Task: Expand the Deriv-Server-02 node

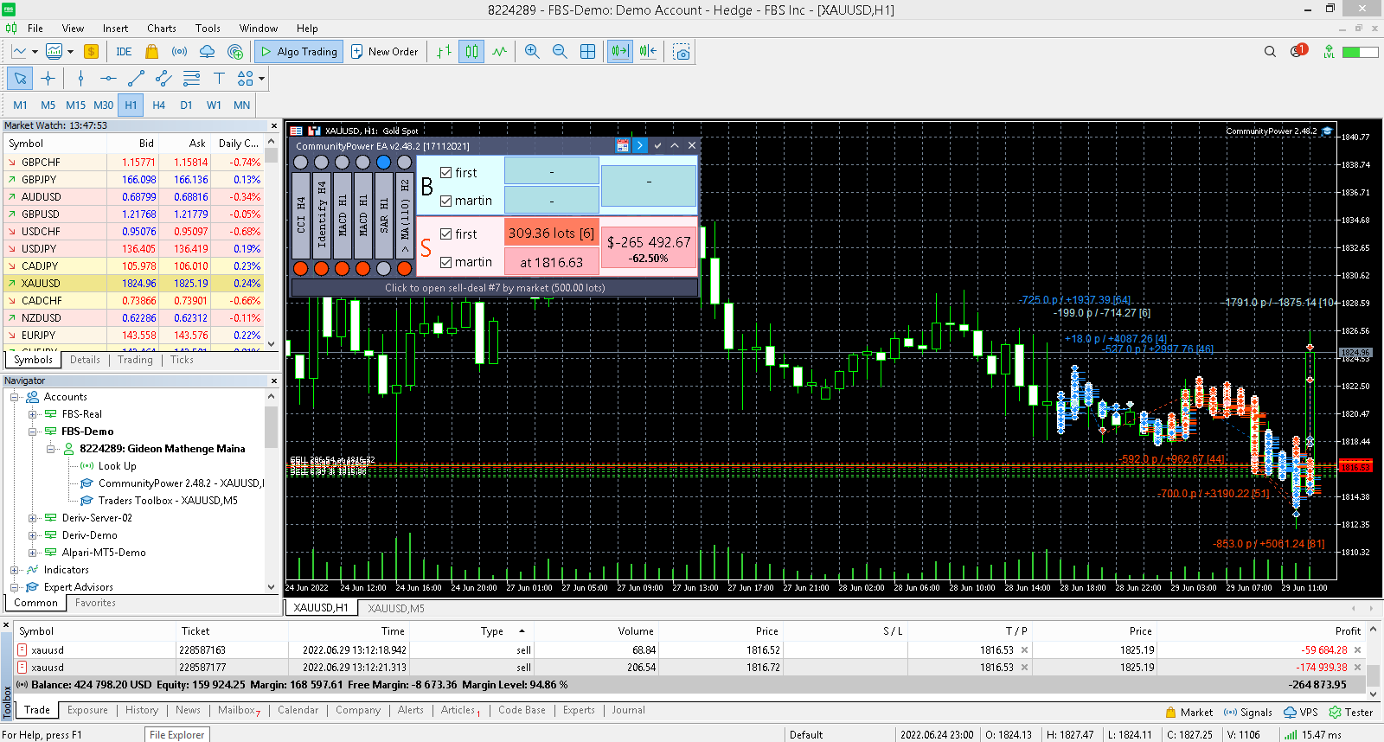Action: click(33, 518)
